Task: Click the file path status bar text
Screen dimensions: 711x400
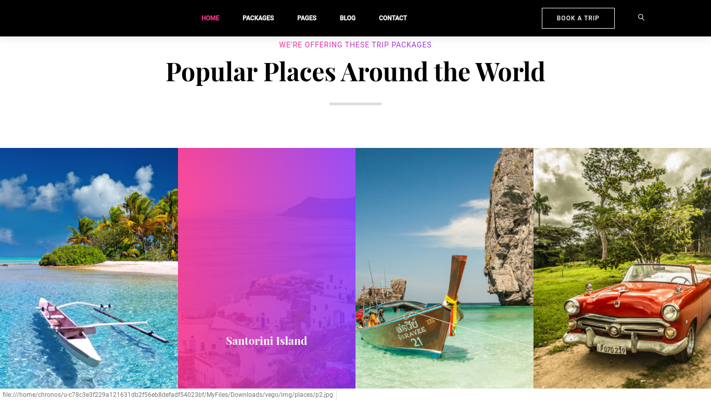Action: click(x=168, y=395)
